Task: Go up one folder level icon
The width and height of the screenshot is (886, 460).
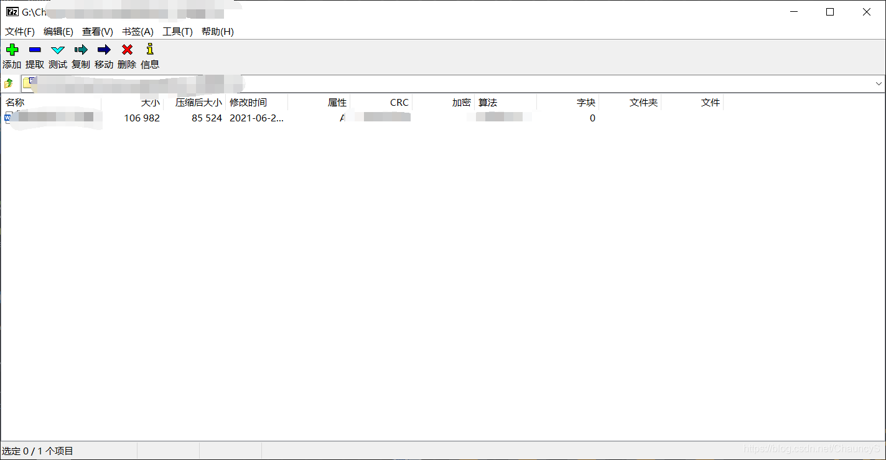Action: [9, 83]
